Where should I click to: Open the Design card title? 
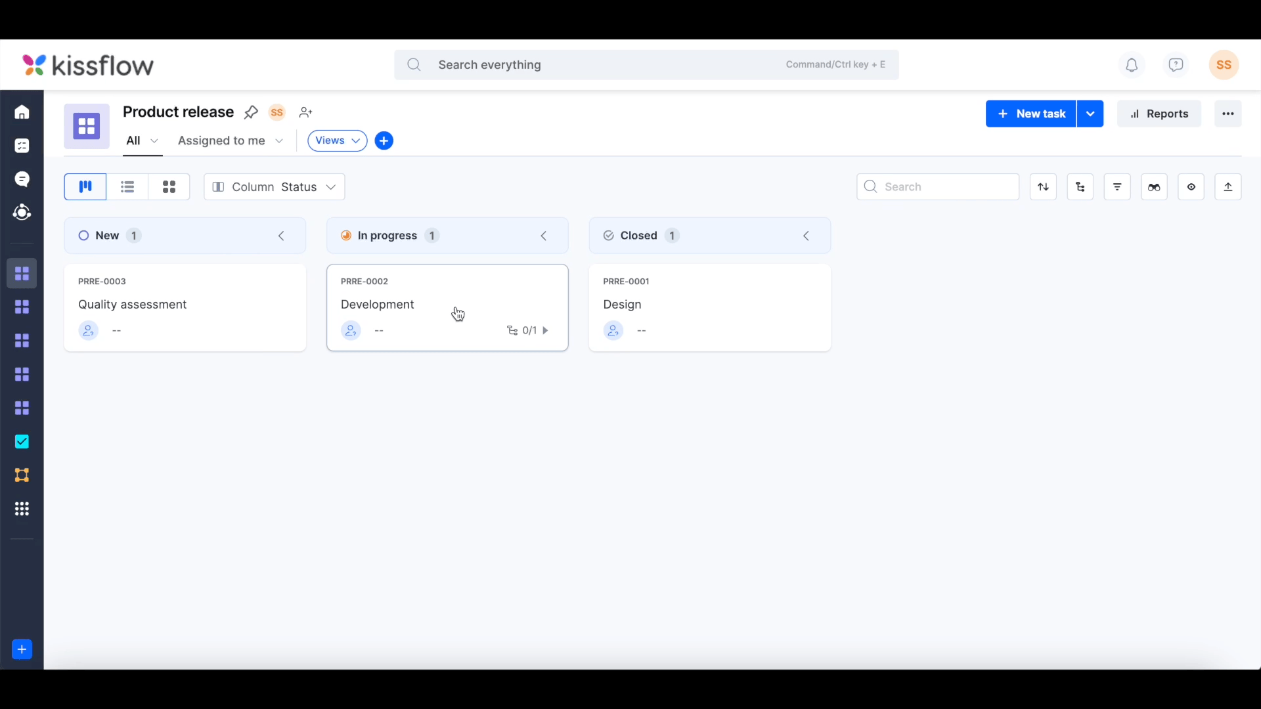[622, 305]
